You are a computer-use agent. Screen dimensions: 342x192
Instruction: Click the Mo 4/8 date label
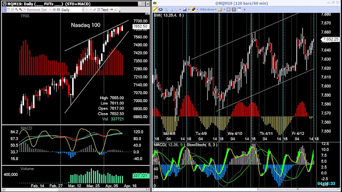tap(169, 133)
